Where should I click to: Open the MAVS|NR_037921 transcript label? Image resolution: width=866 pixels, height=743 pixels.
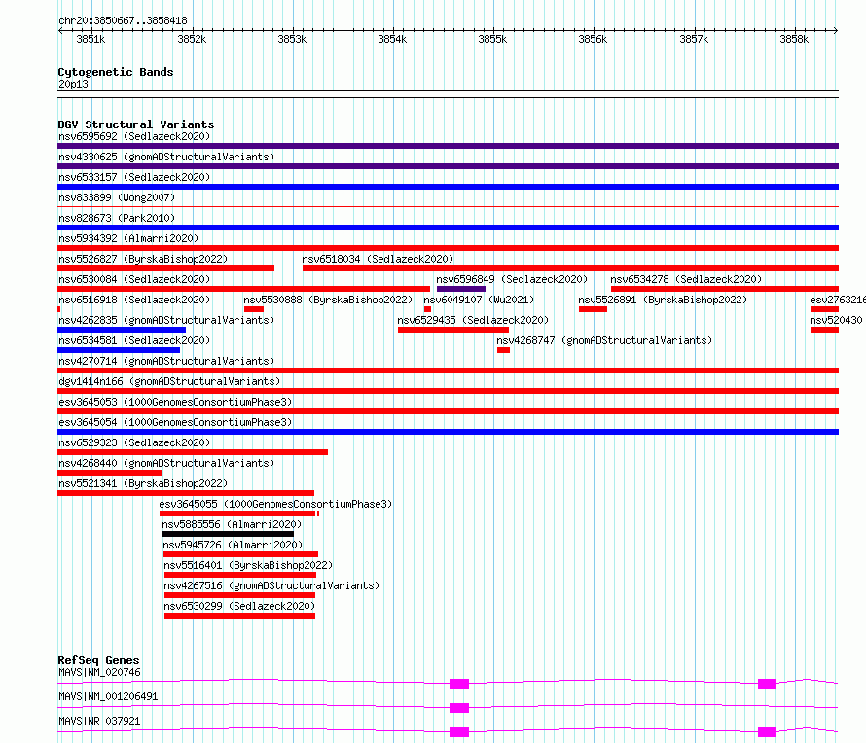click(99, 721)
